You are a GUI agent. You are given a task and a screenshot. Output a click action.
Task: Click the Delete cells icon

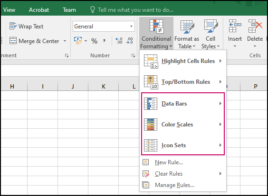coord(255,26)
